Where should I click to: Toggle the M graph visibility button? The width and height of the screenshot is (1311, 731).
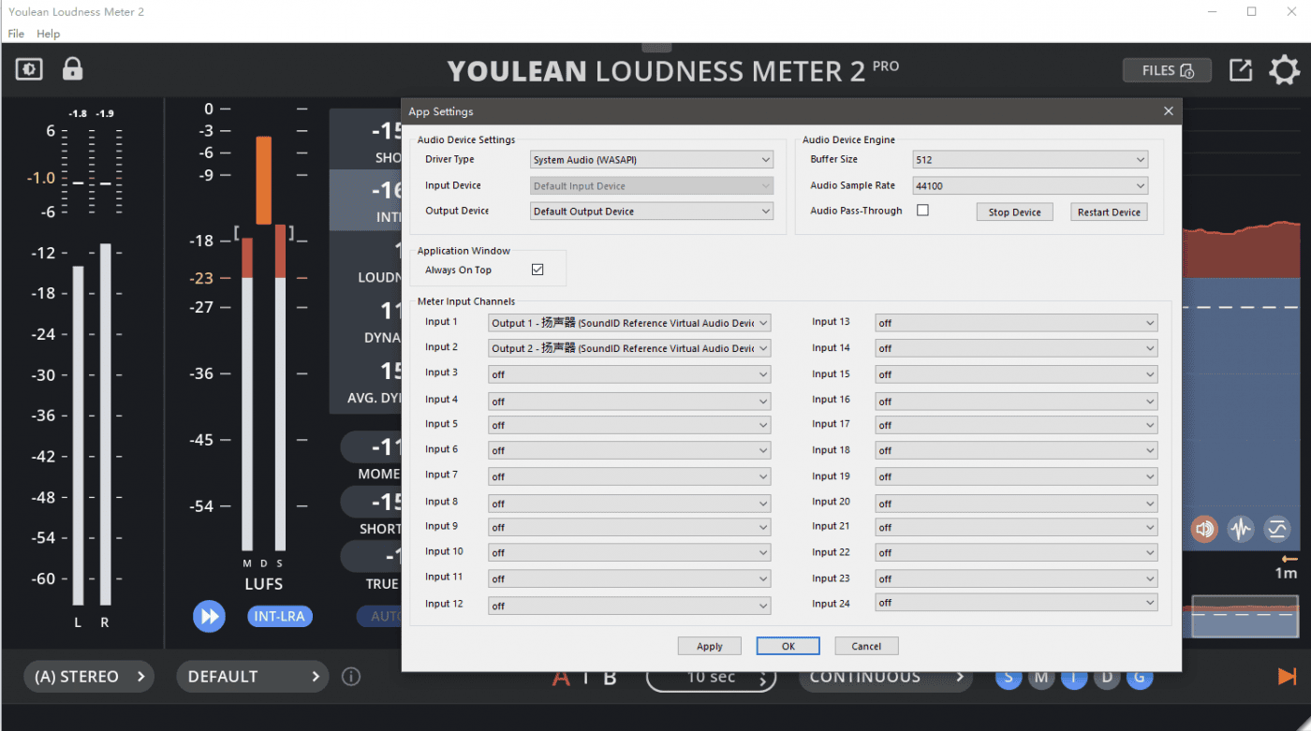[x=1041, y=677]
